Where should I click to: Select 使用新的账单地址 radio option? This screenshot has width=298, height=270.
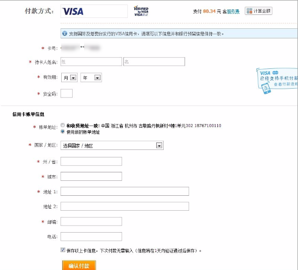tap(63, 132)
